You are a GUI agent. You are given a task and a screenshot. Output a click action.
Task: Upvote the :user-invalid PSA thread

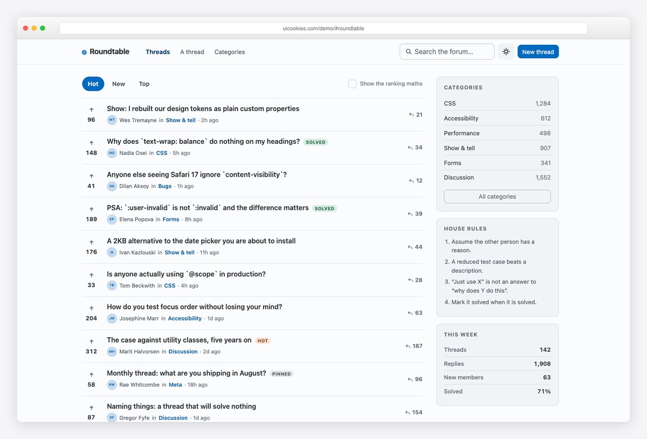(x=91, y=209)
